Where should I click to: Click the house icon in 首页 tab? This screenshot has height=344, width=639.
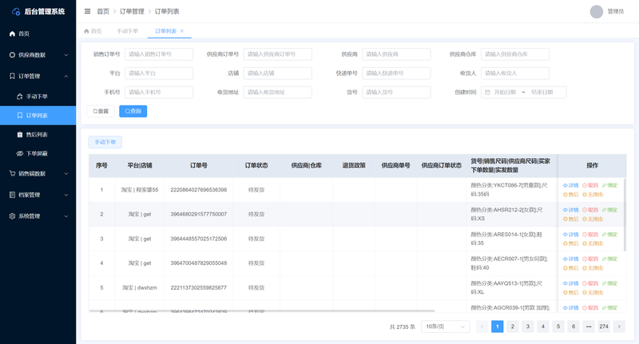(x=86, y=31)
